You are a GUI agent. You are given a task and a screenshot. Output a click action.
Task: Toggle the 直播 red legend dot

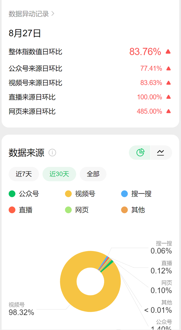click(x=12, y=210)
